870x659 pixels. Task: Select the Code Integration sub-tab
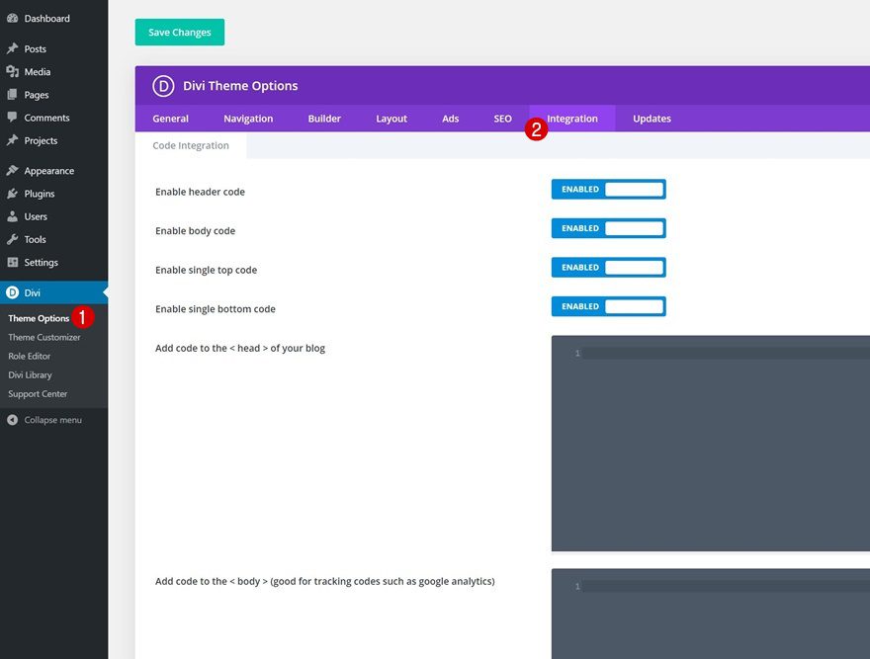[191, 145]
